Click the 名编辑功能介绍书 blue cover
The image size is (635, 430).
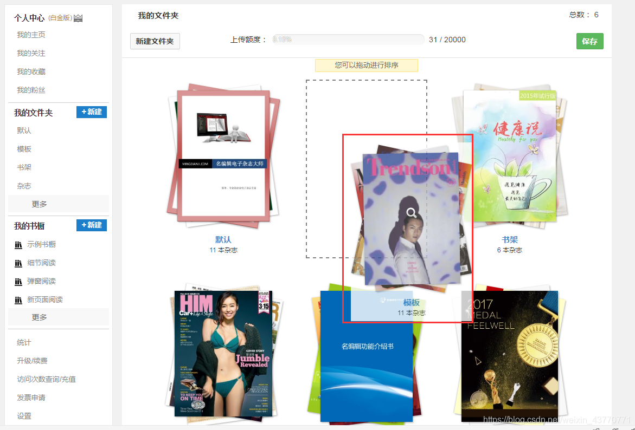coord(367,356)
